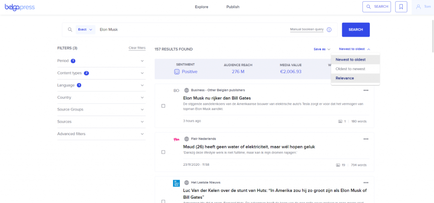
Task: Open the three-dot menu for the Elon Musk nu rijker article
Action: pos(366,90)
